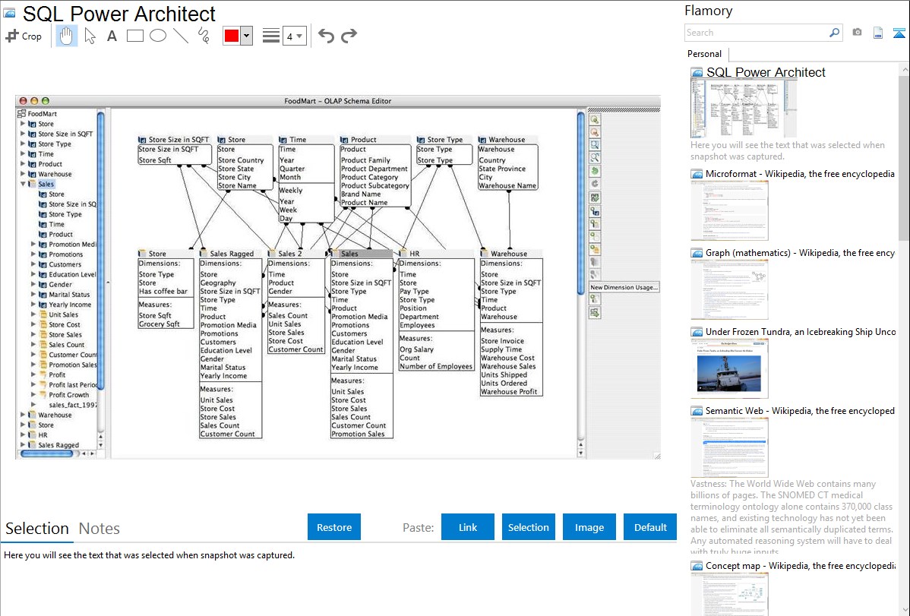This screenshot has height=616, width=910.
Task: Open the Under Frozen Tundra ship thumbnail
Action: [x=729, y=368]
